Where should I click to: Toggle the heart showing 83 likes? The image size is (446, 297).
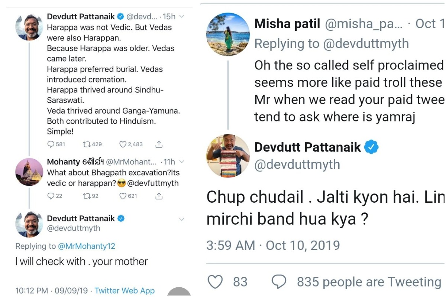(215, 282)
